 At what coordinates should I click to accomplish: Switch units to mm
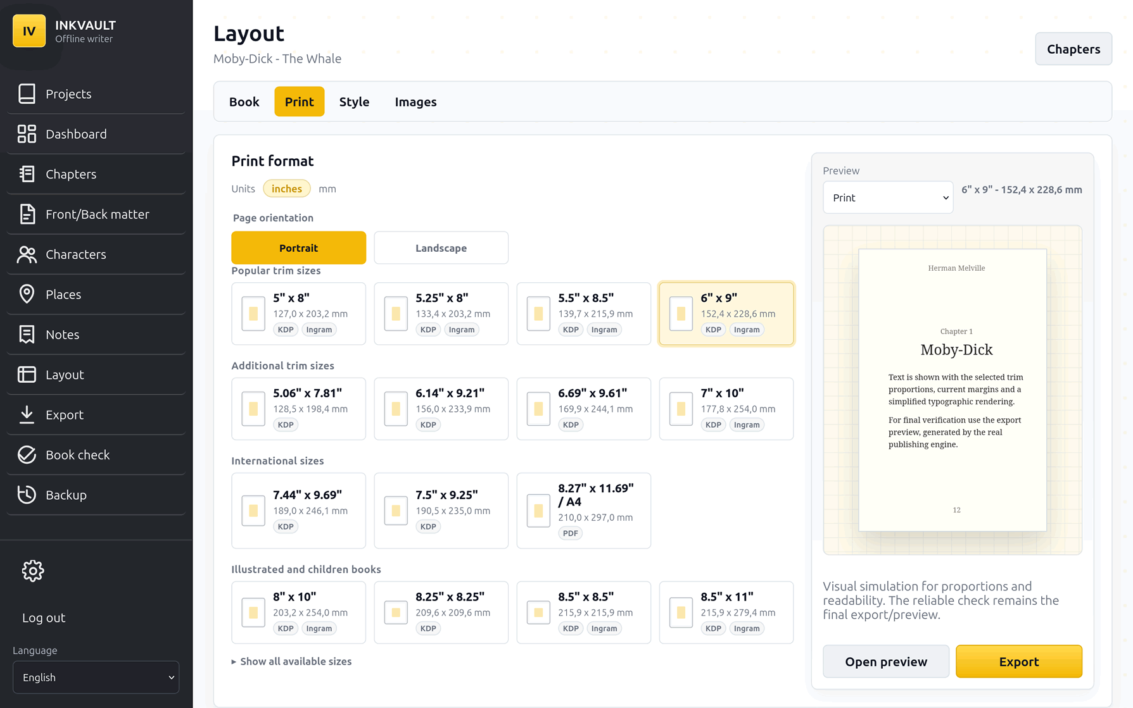click(x=327, y=189)
